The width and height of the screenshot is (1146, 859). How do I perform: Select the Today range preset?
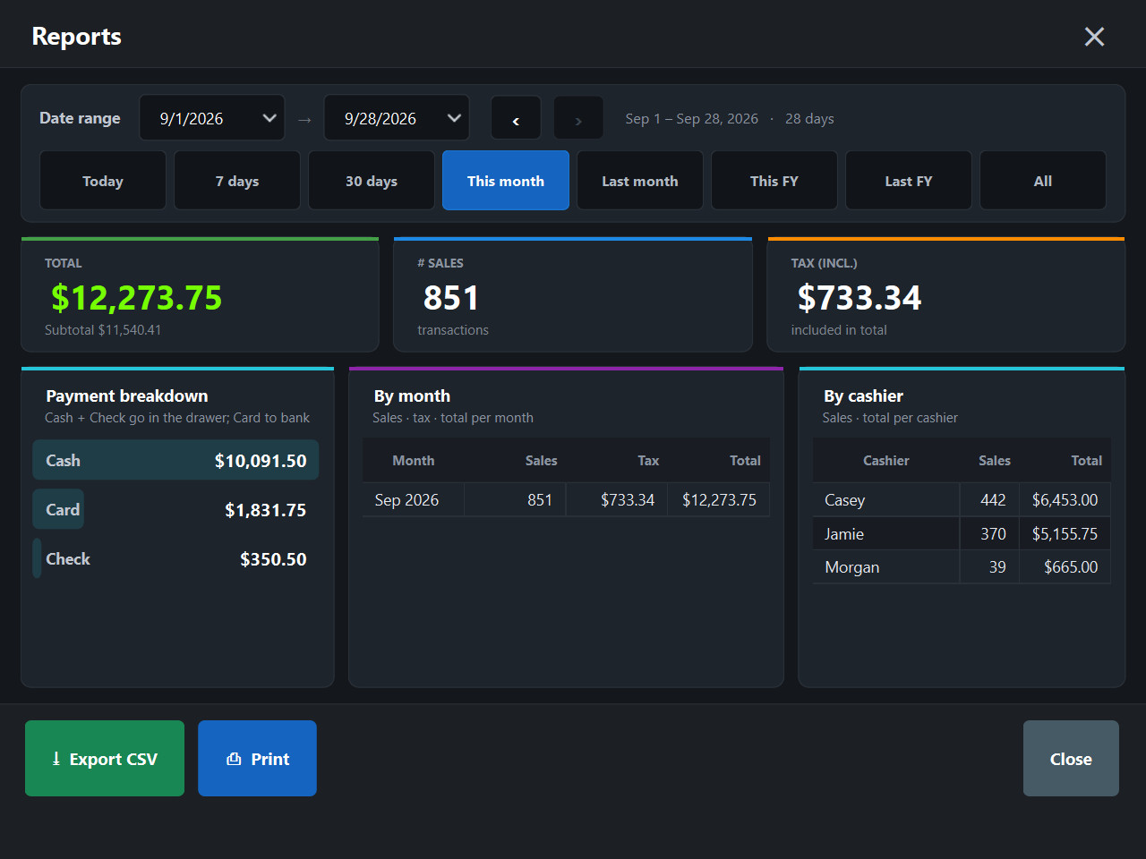point(103,181)
